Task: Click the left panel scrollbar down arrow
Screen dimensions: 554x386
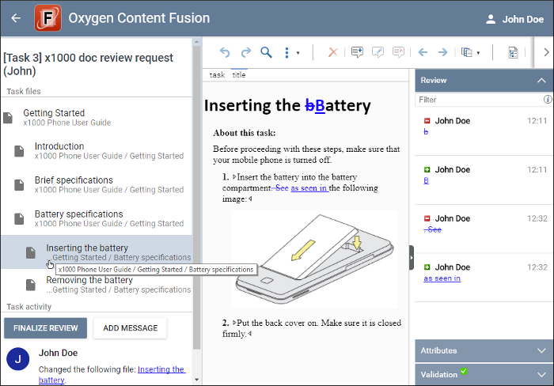Action: click(x=197, y=380)
